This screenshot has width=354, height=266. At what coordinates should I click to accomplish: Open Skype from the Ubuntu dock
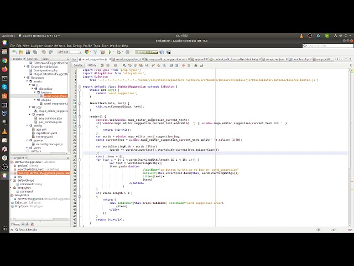click(x=4, y=87)
